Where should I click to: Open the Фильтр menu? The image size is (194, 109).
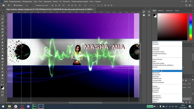pos(55,2)
